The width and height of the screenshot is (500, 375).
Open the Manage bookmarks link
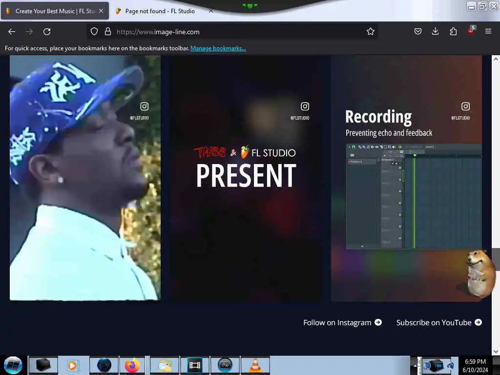click(x=218, y=48)
